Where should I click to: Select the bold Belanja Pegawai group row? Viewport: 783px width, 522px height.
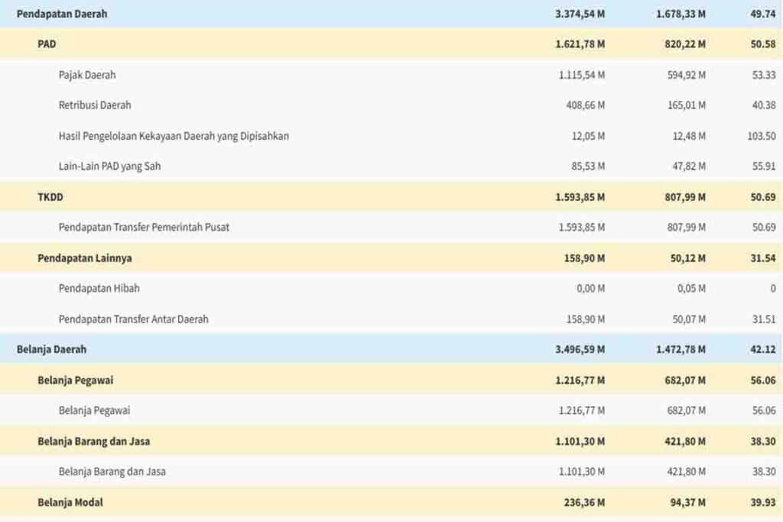click(391, 381)
